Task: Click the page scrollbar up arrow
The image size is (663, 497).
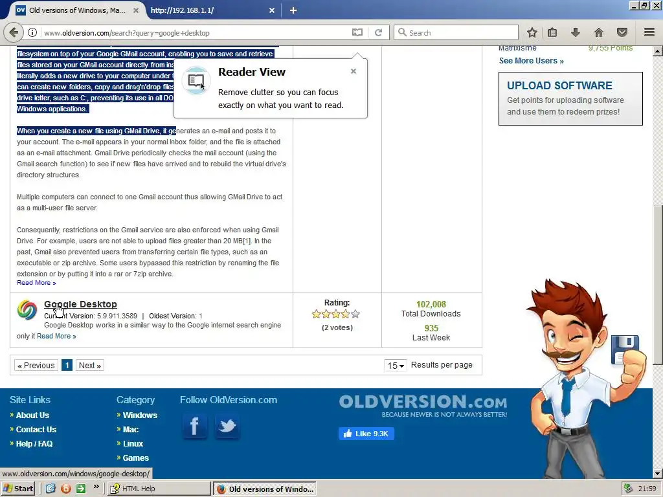Action: 658,51
